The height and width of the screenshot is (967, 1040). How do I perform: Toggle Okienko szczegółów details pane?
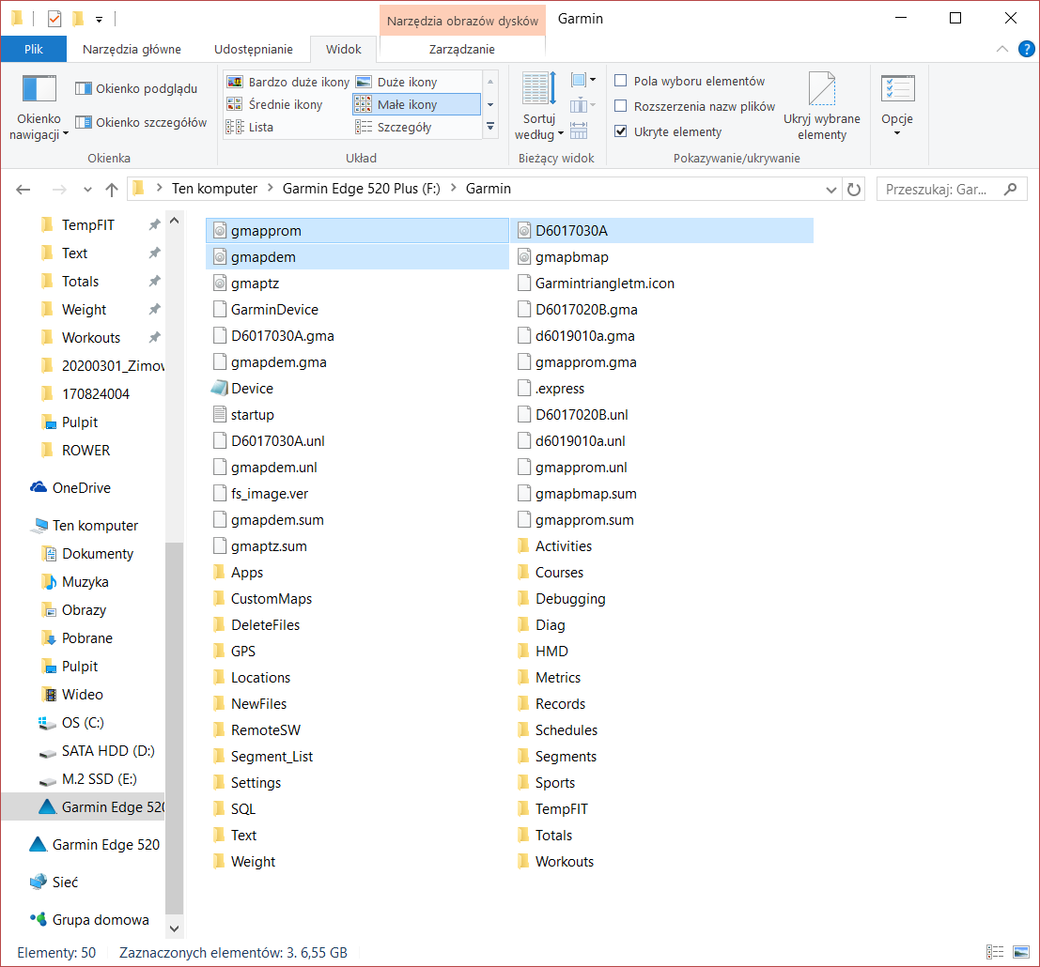click(141, 122)
